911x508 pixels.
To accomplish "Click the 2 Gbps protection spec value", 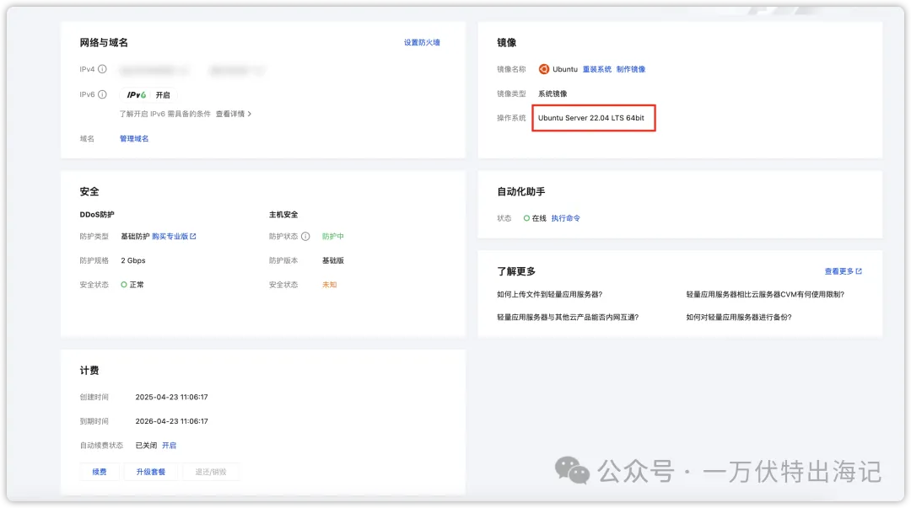I will tap(133, 260).
